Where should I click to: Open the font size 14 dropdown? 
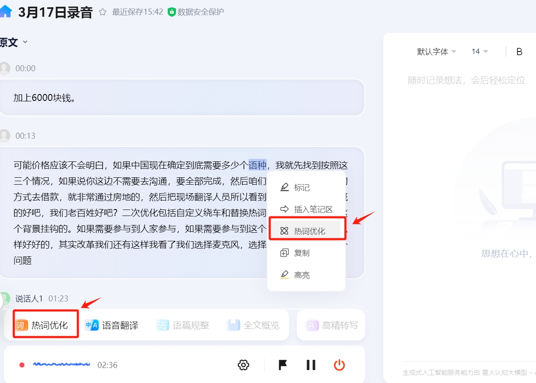(x=480, y=52)
